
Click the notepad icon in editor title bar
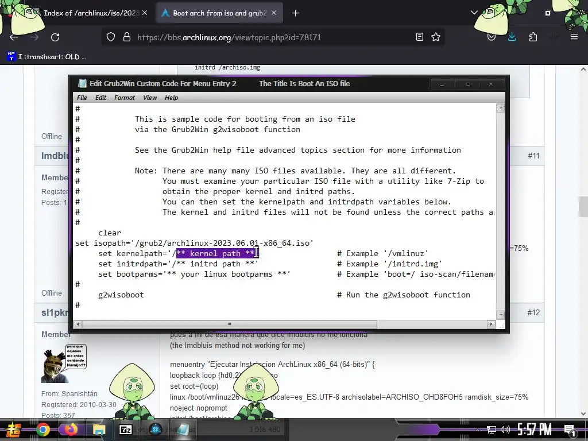[82, 83]
